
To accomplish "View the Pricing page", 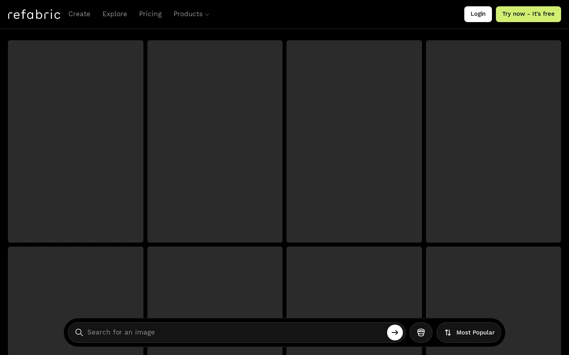I will point(150,14).
